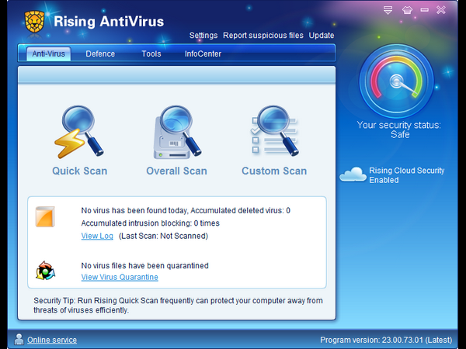
Task: Click the 'No virus has been found today' line
Action: (186, 210)
